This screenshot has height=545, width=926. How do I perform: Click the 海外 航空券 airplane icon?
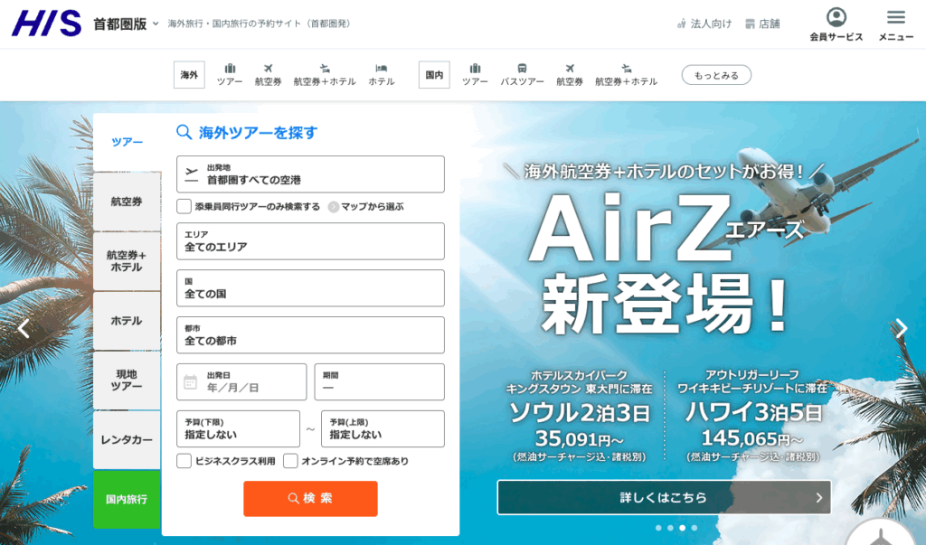click(x=268, y=68)
